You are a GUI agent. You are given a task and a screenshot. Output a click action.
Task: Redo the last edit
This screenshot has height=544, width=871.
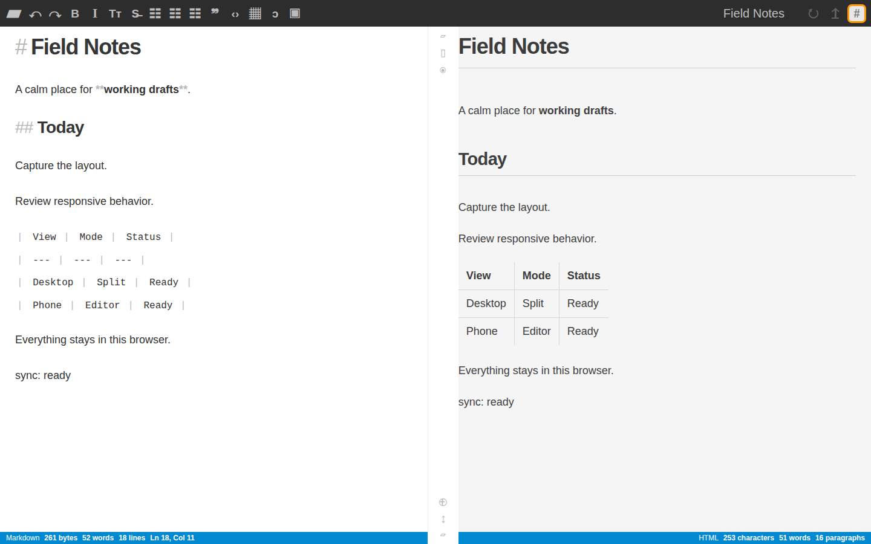tap(55, 14)
